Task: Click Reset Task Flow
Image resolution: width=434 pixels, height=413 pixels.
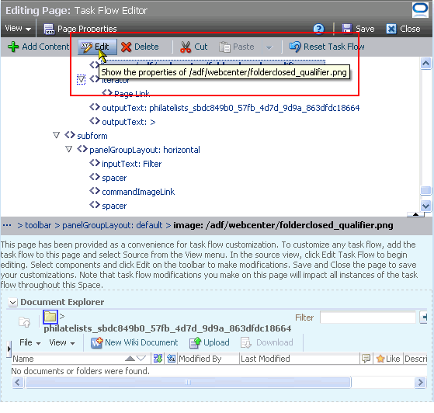Action: [327, 47]
